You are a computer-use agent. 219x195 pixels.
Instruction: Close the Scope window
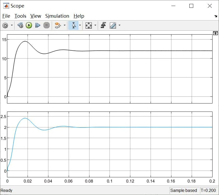210,6
